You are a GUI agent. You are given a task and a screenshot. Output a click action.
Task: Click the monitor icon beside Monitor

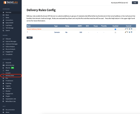(x=3, y=91)
